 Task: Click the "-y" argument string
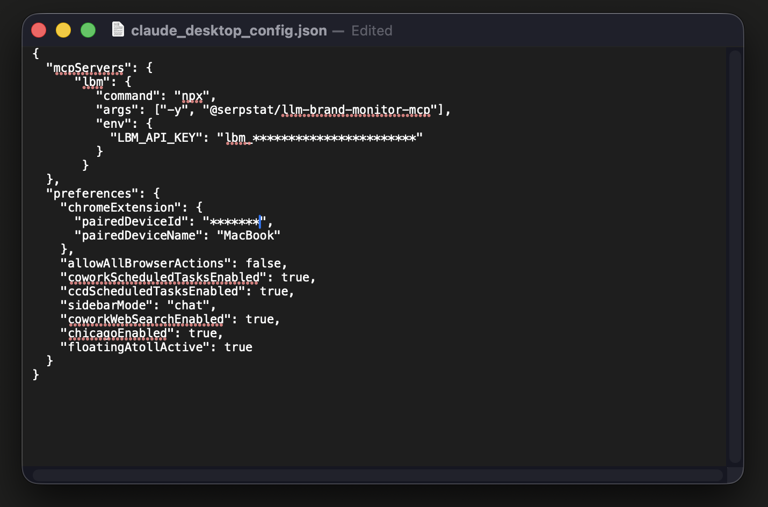(174, 110)
